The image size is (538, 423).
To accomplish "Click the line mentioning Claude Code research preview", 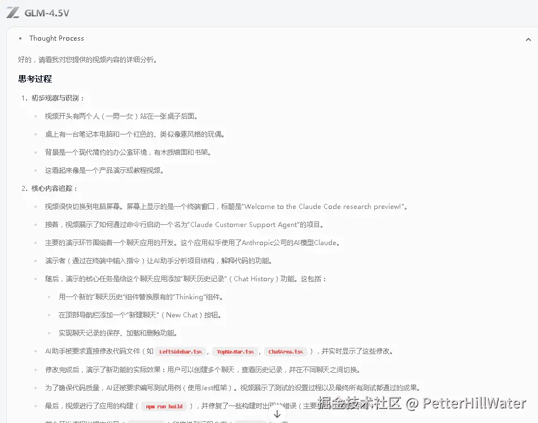I will [x=226, y=207].
